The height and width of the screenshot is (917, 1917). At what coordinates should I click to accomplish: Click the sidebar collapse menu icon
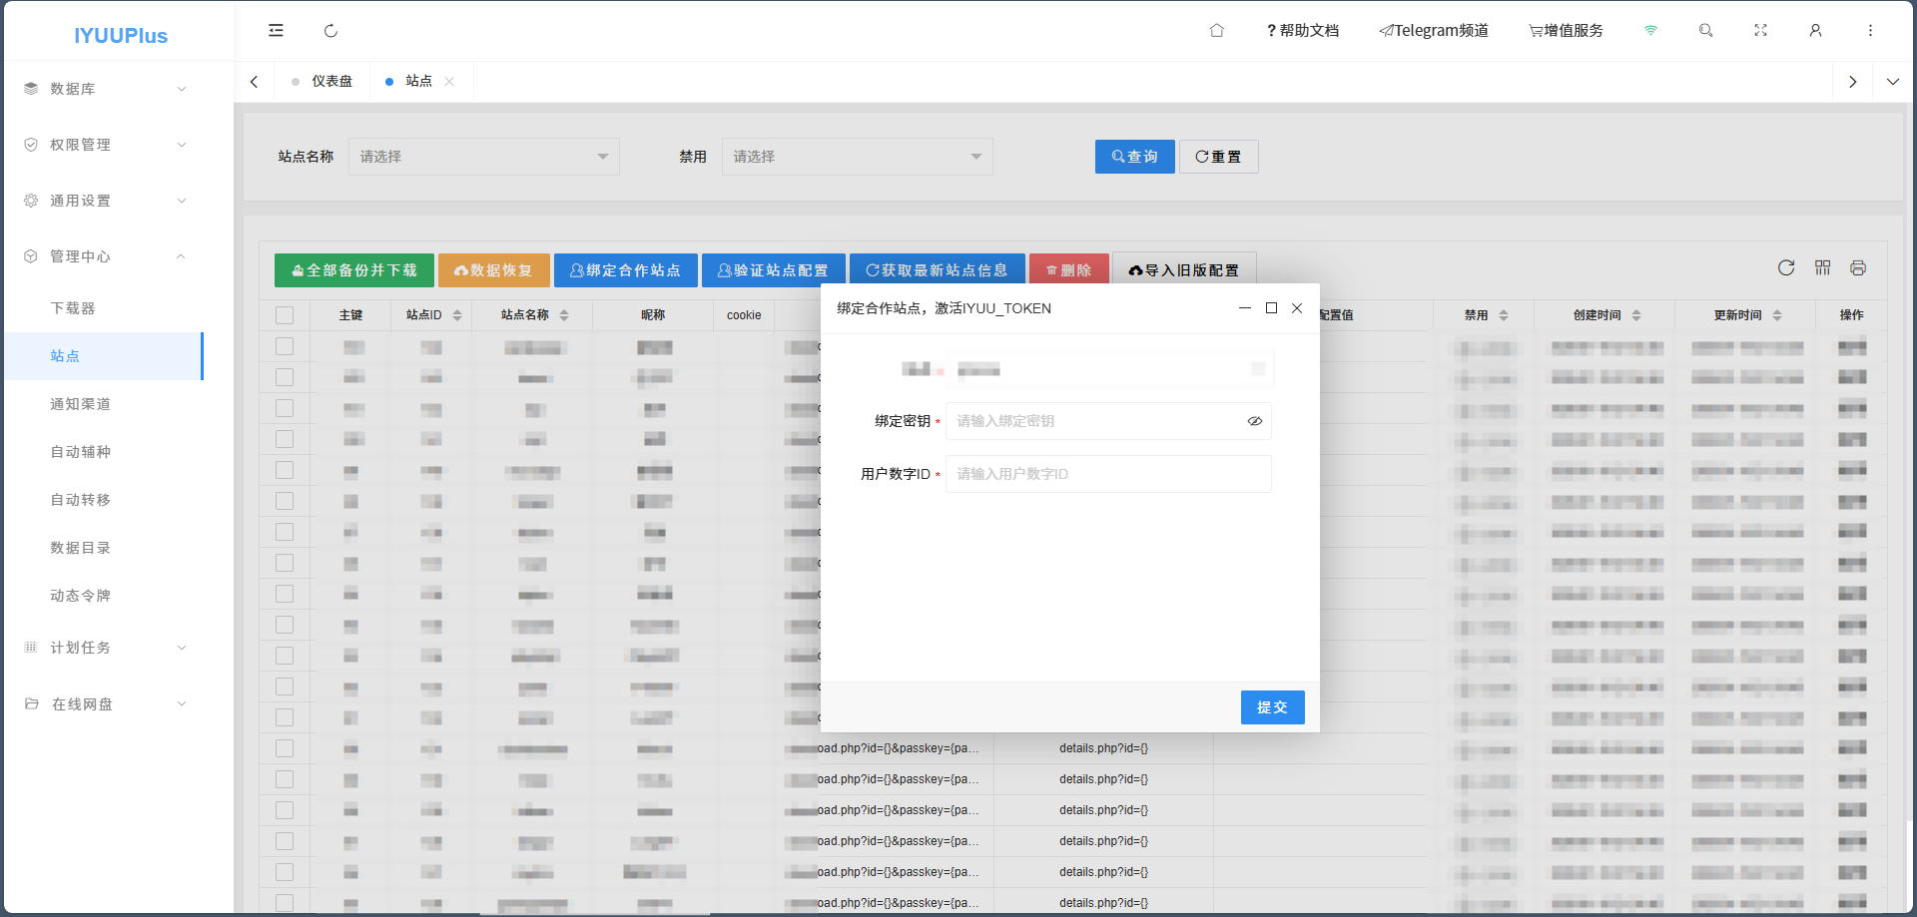[276, 31]
